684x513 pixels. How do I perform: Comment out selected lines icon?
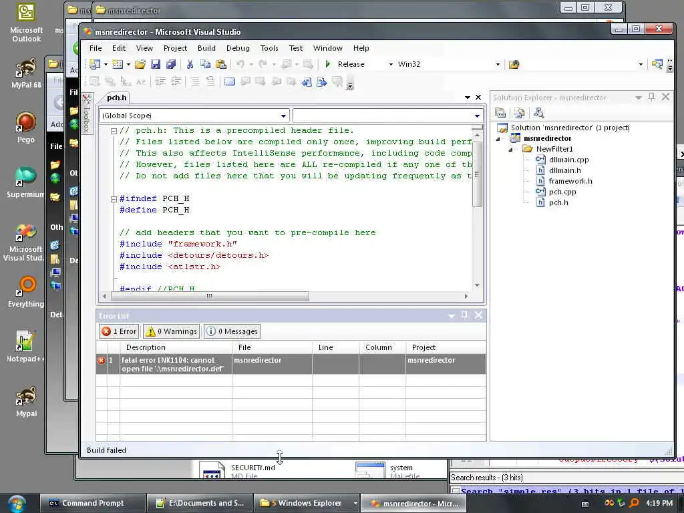[x=195, y=81]
